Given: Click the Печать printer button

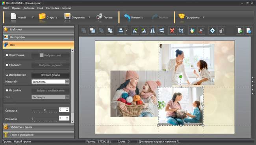Looking at the screenshot, I should [x=104, y=17].
